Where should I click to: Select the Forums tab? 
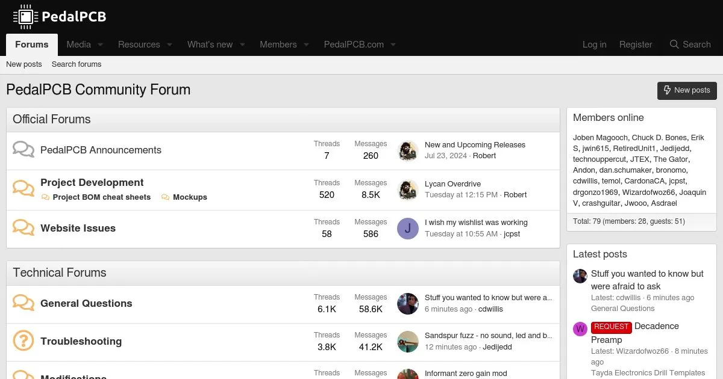[32, 45]
